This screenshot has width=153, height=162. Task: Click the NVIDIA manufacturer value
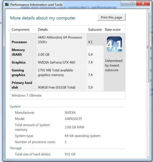coord(70,113)
